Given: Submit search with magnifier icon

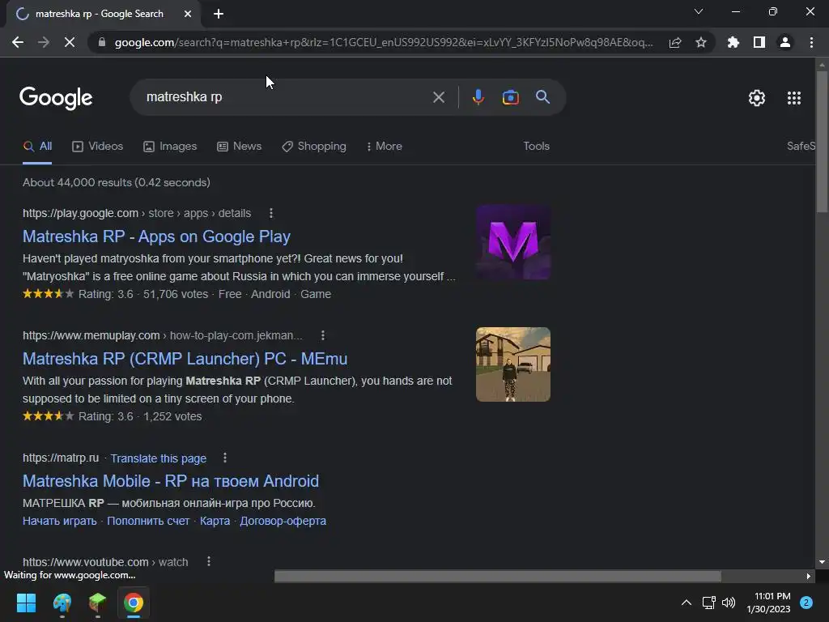Looking at the screenshot, I should [x=542, y=97].
